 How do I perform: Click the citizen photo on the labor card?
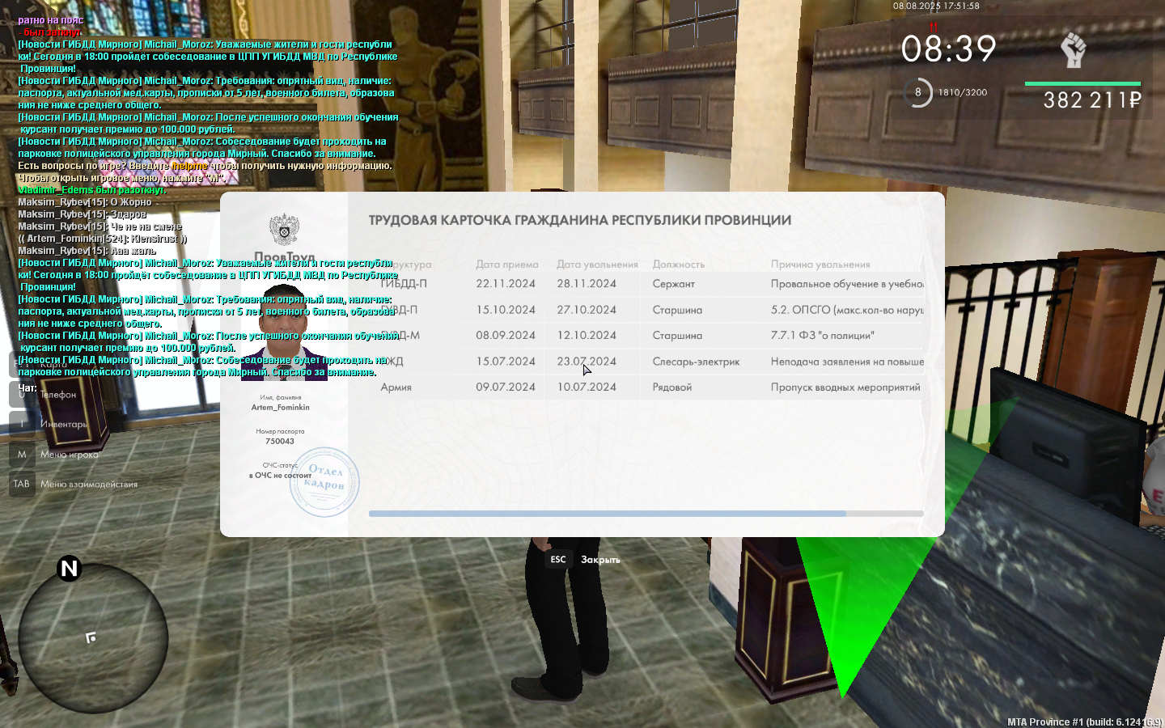pos(284,330)
